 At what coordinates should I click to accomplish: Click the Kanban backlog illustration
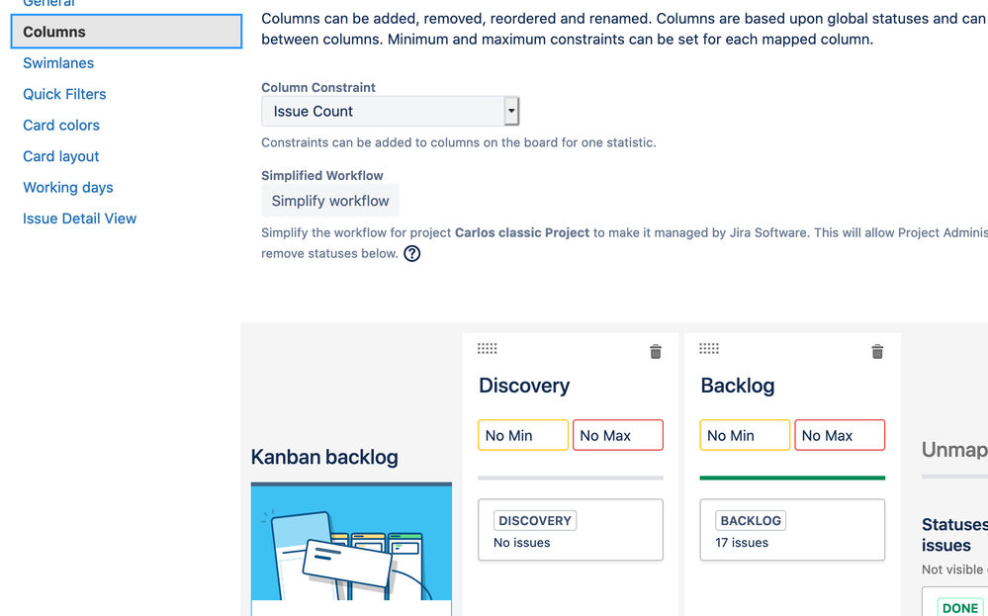pos(351,542)
